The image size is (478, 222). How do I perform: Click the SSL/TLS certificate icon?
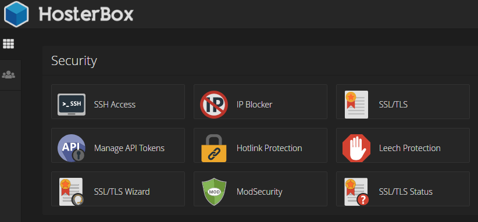[x=356, y=105]
